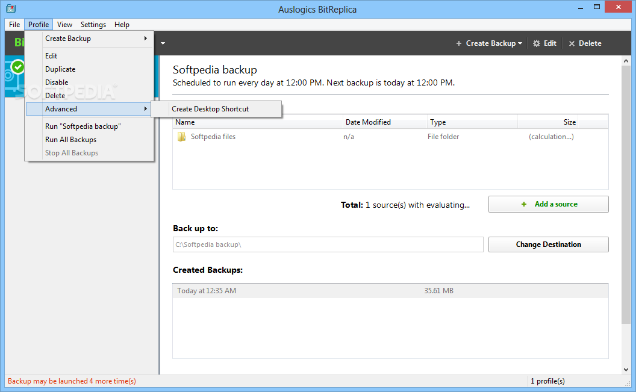Viewport: 636px width, 392px height.
Task: Click the vertical scrollbar down arrow
Action: tap(626, 369)
